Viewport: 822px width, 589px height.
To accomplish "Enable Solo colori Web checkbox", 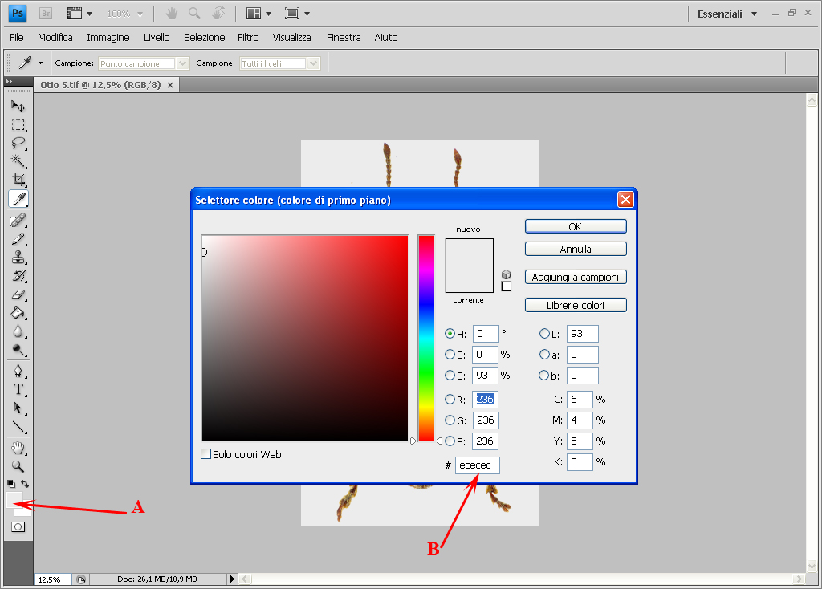I will [x=206, y=455].
